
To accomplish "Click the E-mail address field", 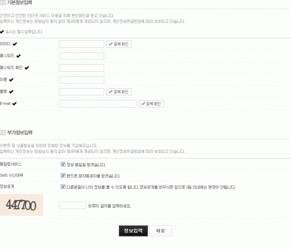I will pyautogui.click(x=98, y=103).
